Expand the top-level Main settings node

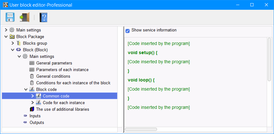(x=6, y=30)
